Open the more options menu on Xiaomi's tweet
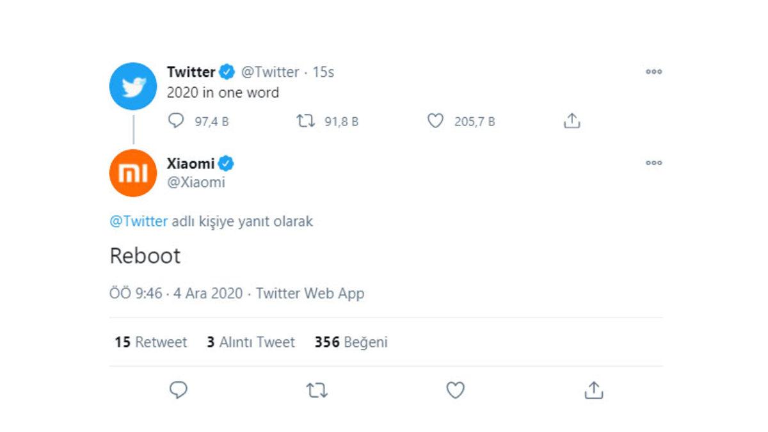 [x=654, y=163]
